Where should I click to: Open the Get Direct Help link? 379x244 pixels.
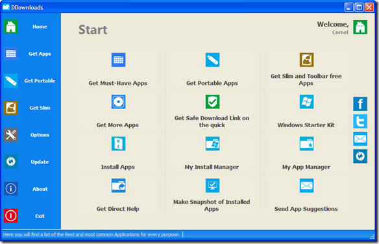click(117, 209)
